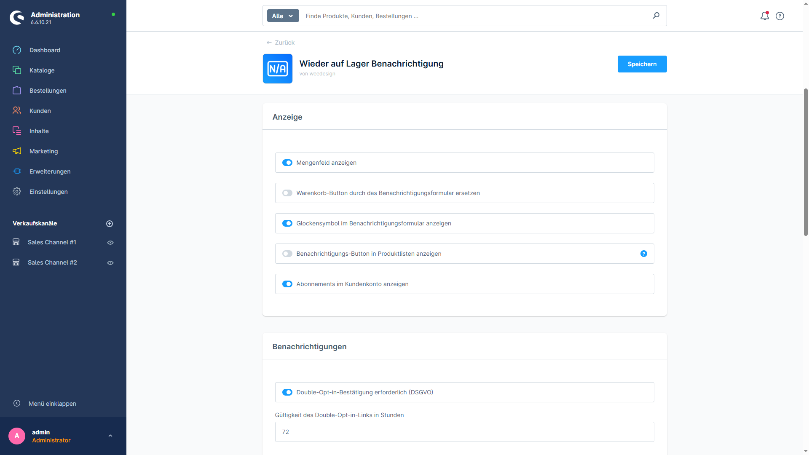Viewport: 809px width, 455px height.
Task: Add a new Verkaufskanal with plus icon
Action: point(110,224)
